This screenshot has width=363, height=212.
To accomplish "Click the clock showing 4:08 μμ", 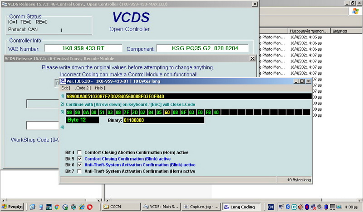I will tap(351, 207).
